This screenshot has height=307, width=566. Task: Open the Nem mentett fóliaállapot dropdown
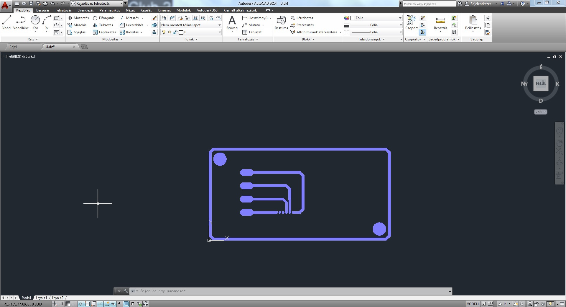tap(191, 25)
